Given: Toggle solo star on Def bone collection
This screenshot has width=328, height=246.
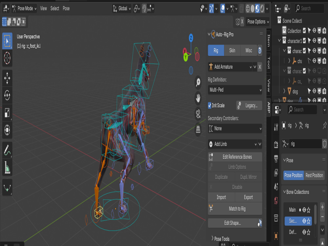Looking at the screenshot, I should [x=309, y=232].
